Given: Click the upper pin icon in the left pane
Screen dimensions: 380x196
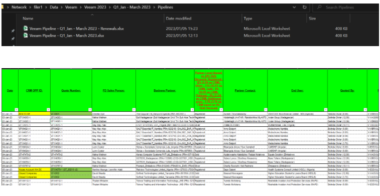Looking at the screenshot, I should tap(13, 31).
